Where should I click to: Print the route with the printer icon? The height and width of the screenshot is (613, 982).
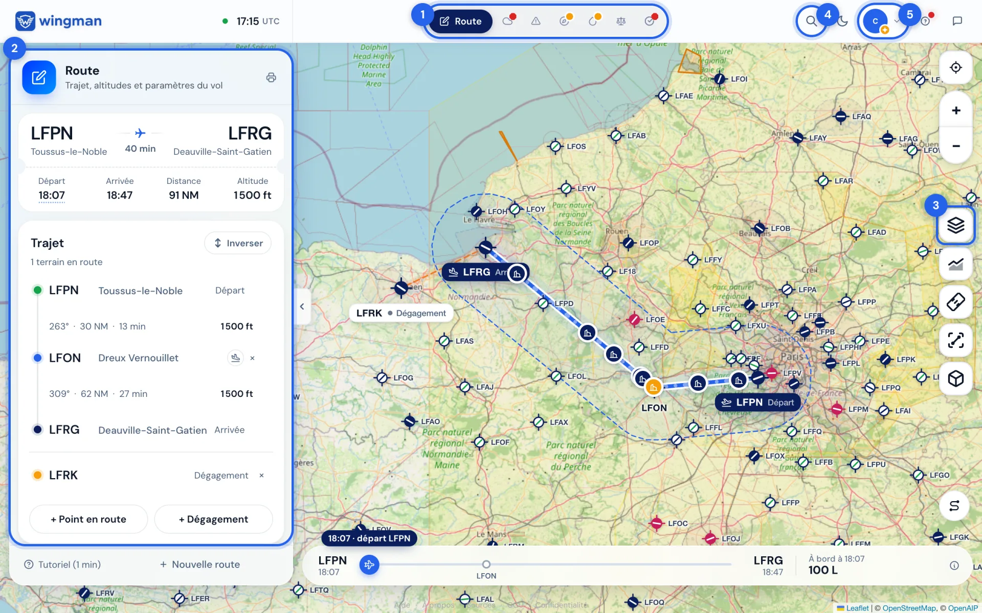click(x=271, y=78)
